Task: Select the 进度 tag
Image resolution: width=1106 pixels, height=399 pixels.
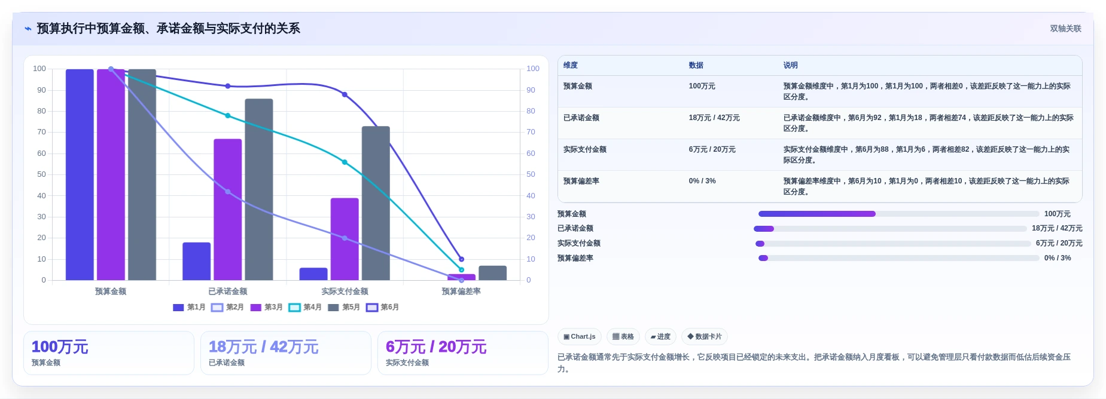Action: (660, 337)
